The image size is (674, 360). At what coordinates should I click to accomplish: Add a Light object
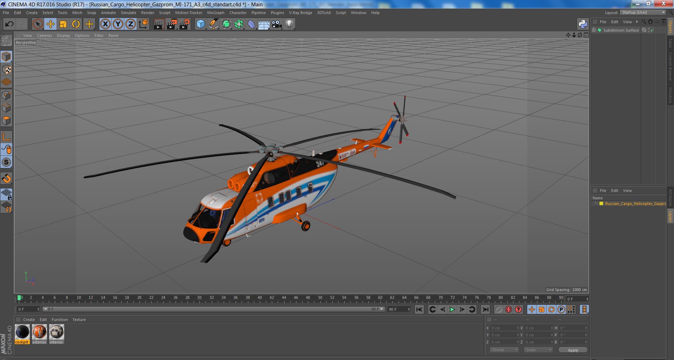289,24
